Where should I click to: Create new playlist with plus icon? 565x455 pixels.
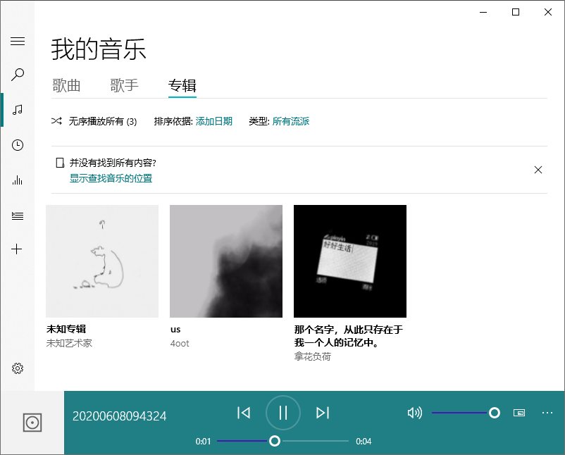tap(18, 249)
